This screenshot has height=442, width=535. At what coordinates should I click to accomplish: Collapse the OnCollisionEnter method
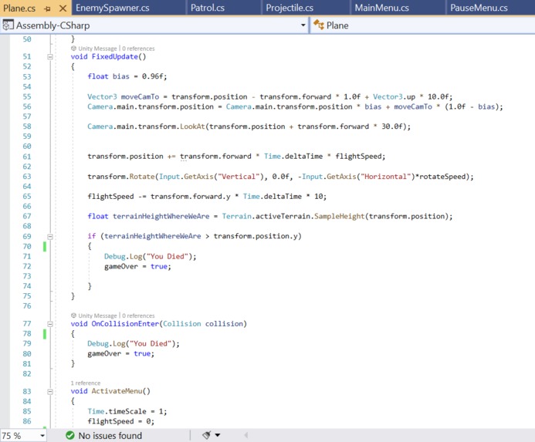click(50, 324)
